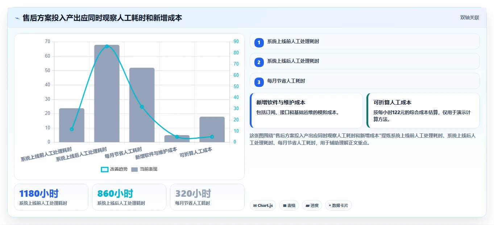Click the 当前表现 legend color box
The width and height of the screenshot is (494, 225).
pos(134,169)
